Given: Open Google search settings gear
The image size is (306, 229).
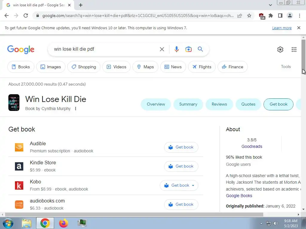Looking at the screenshot, I should 280,49.
